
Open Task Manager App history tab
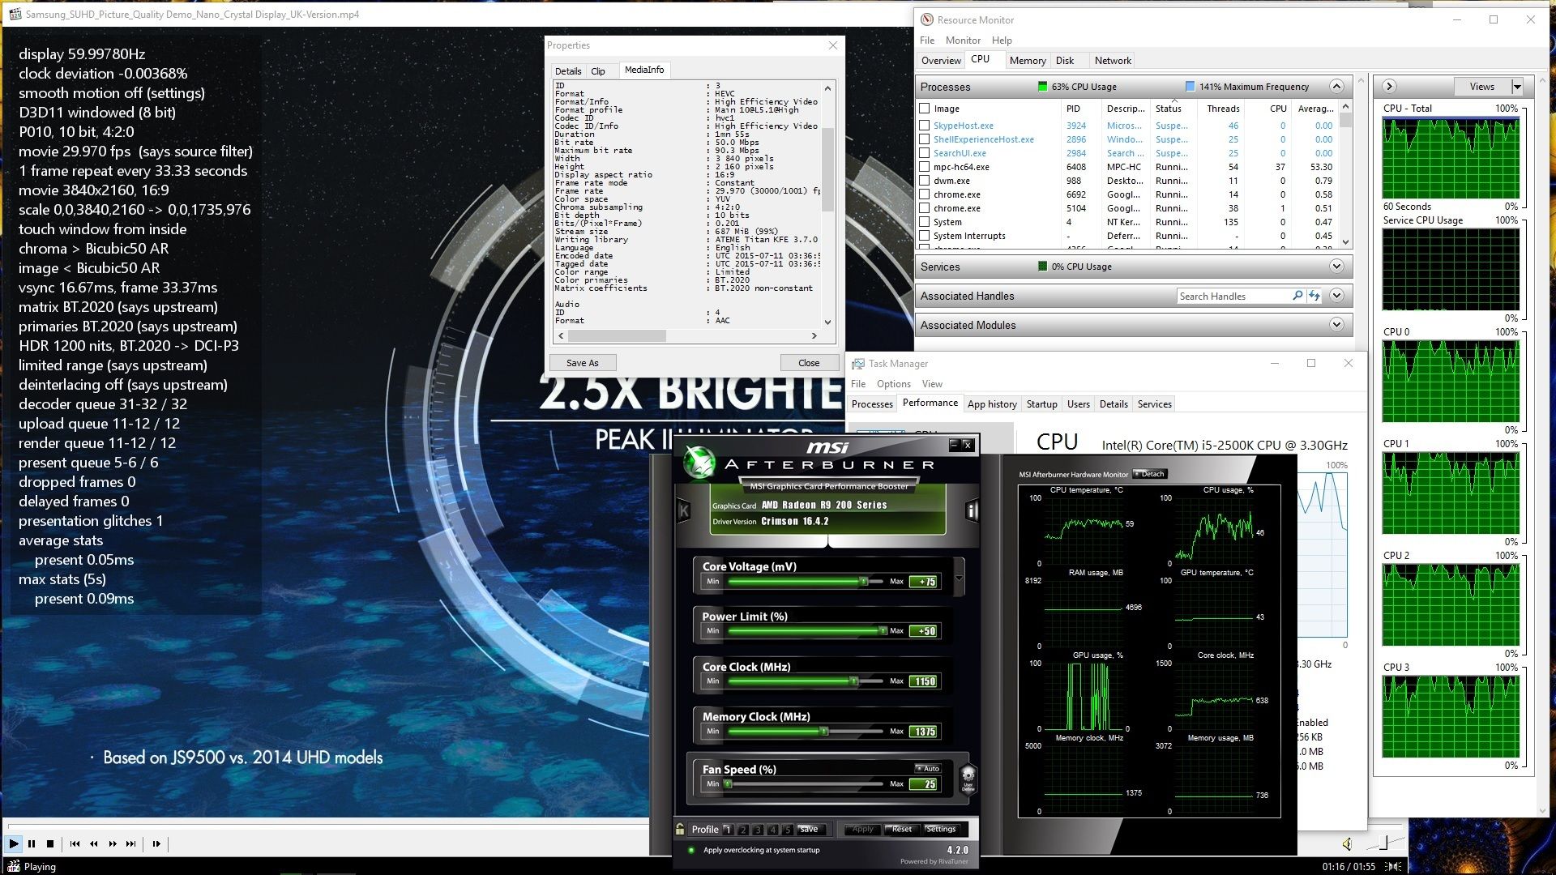coord(992,404)
